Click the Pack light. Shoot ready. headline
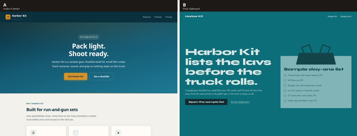Image resolution: width=357 pixels, height=136 pixels. 89,50
